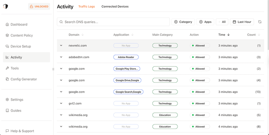Expand the newrelic.com row

pyautogui.click(x=61, y=46)
